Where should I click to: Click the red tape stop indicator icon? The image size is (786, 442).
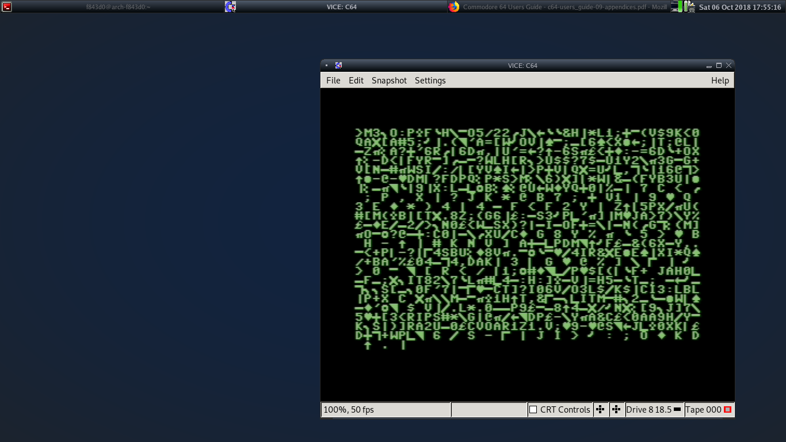click(727, 410)
